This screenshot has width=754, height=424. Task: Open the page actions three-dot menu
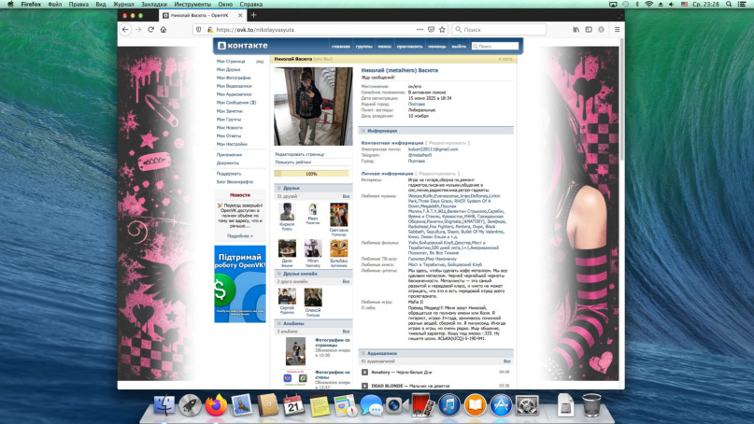pyautogui.click(x=420, y=29)
